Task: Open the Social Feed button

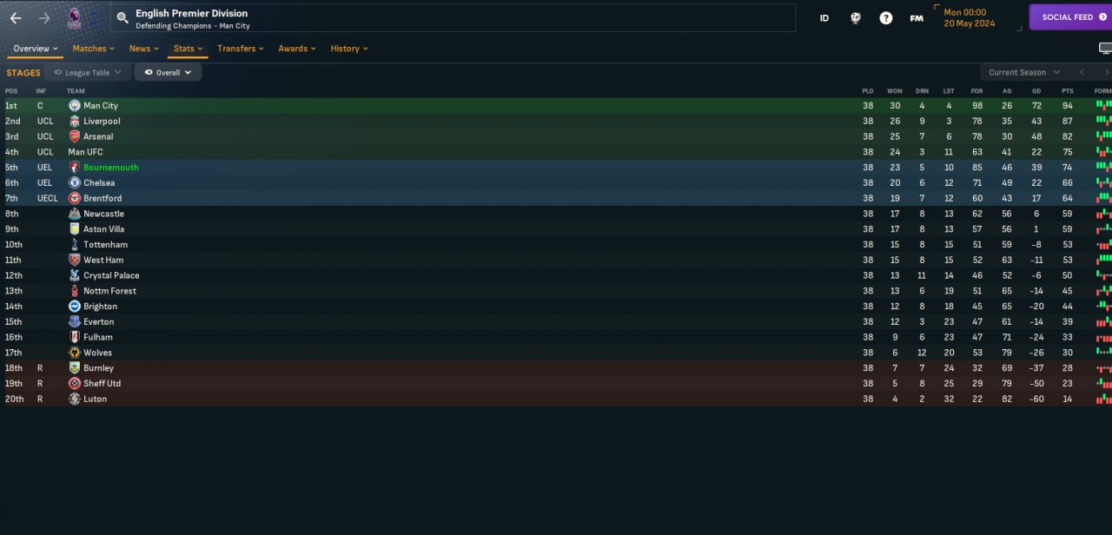Action: click(1071, 17)
